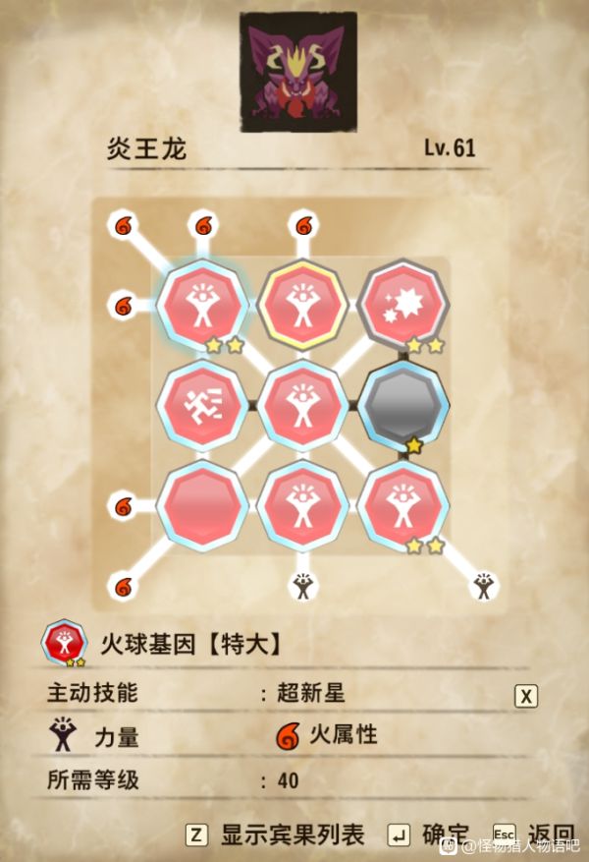Select bottom-right two-star power gene slot

pos(403,506)
